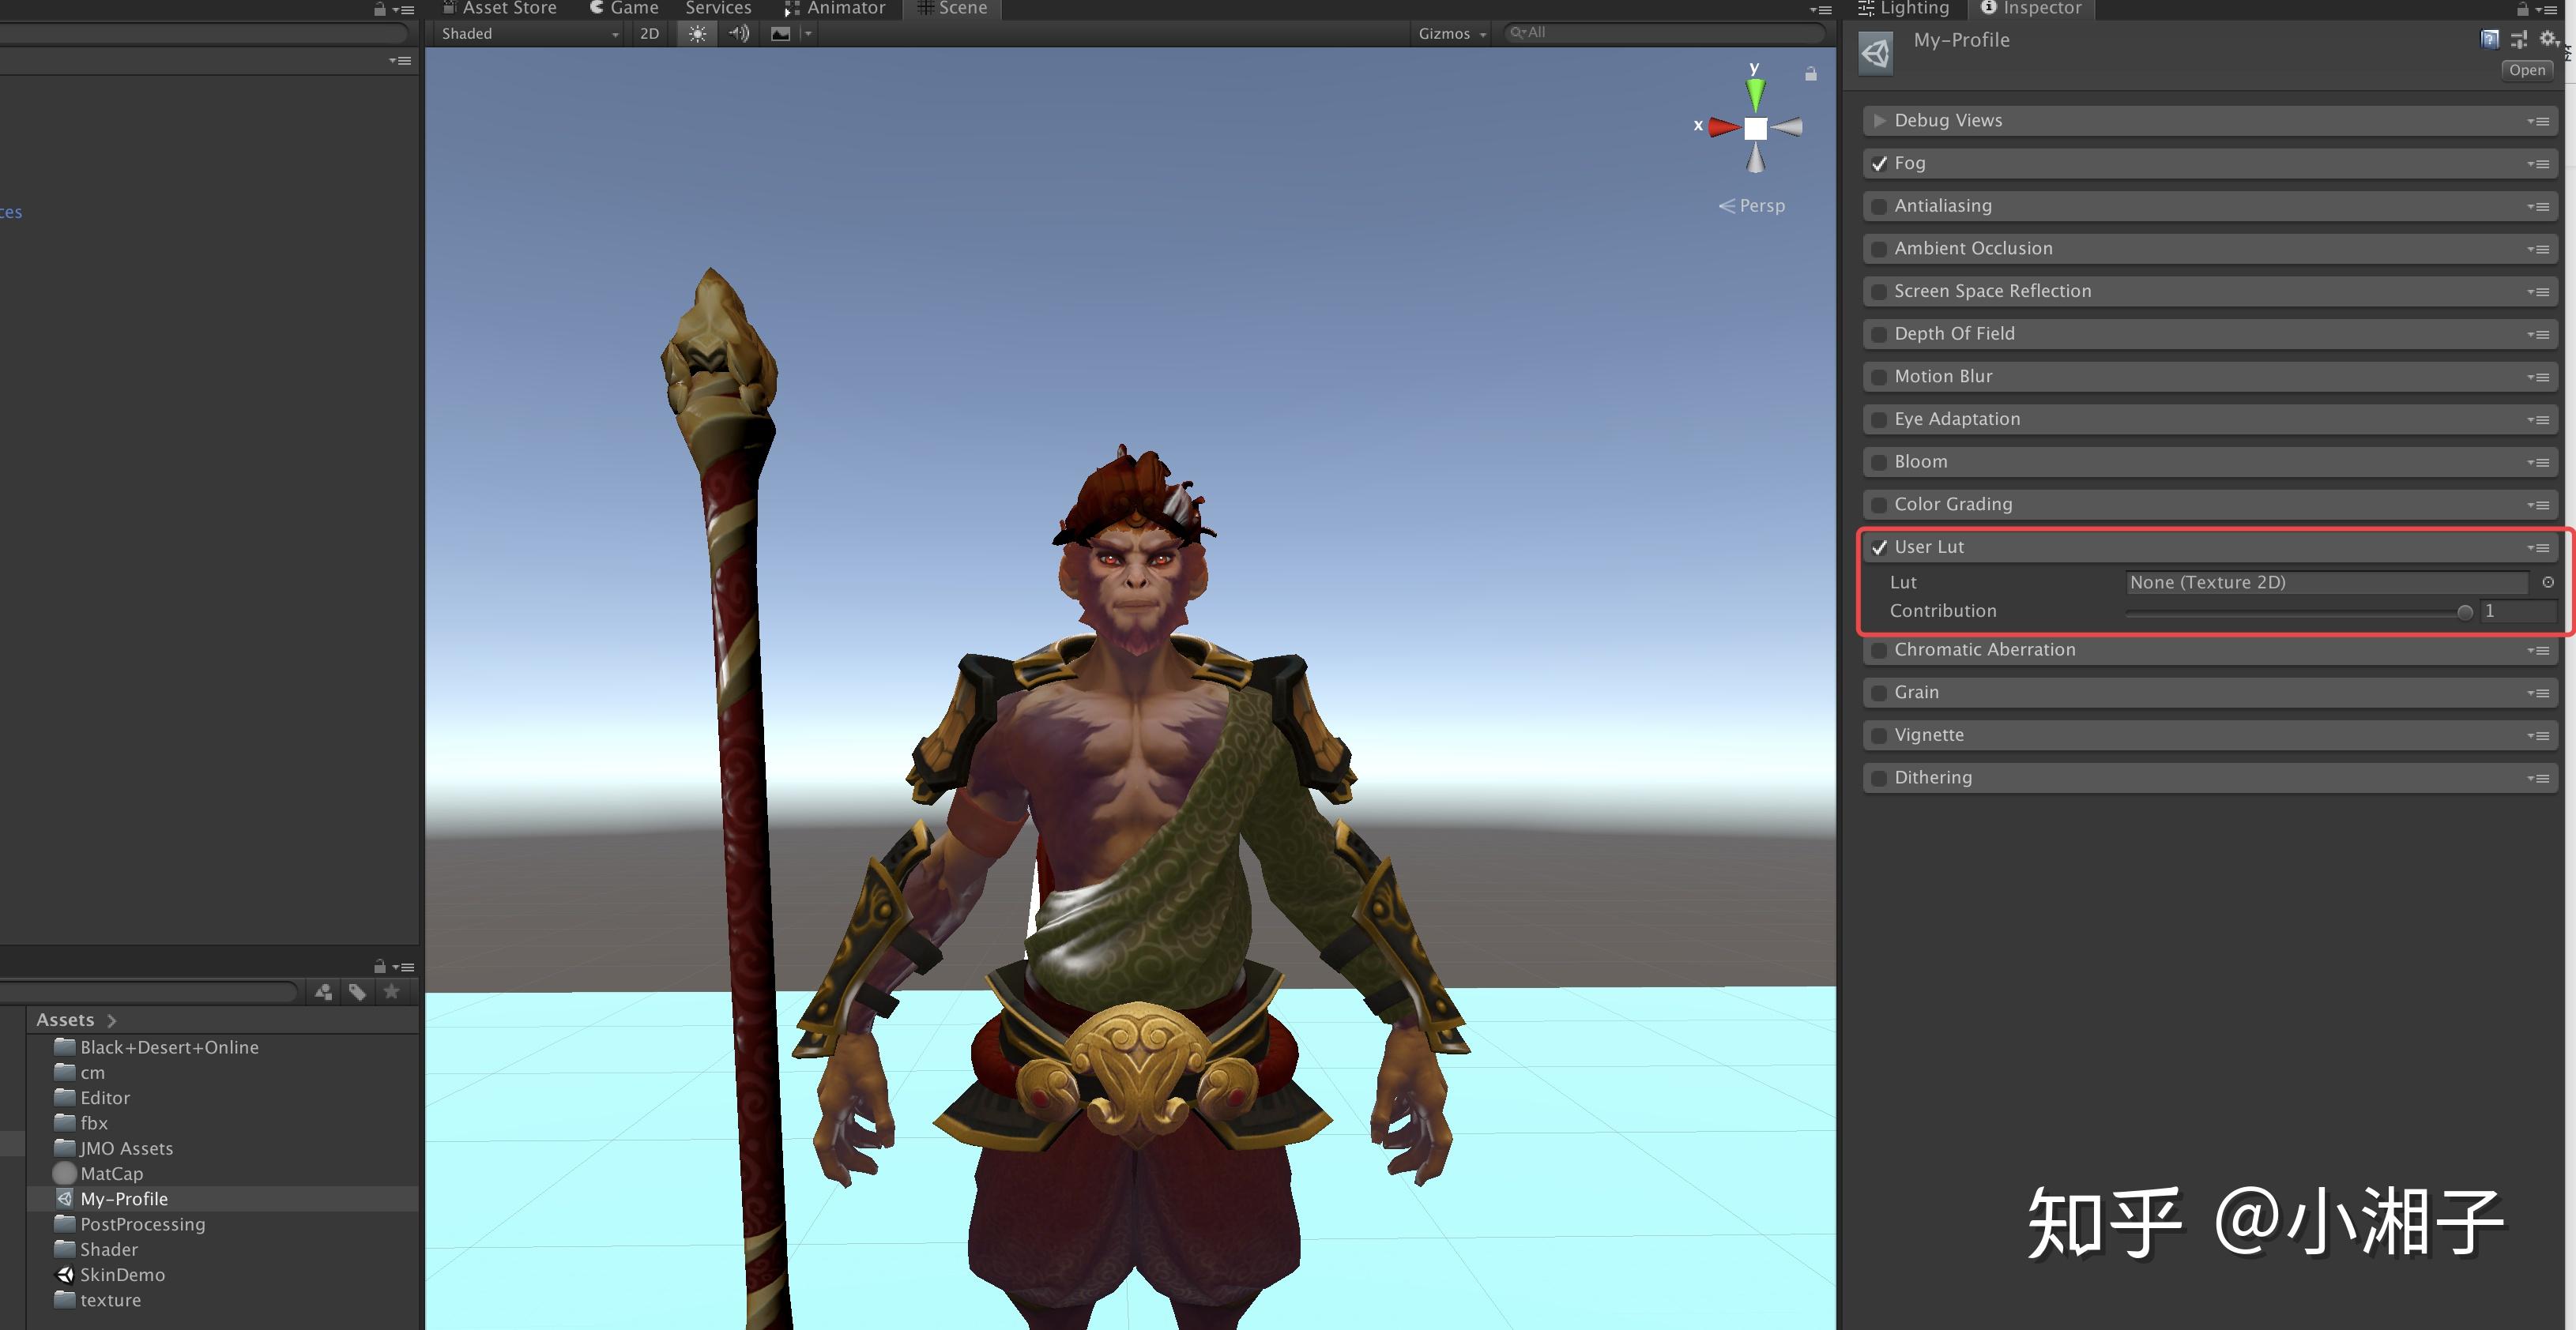Click the Lut texture object picker circle

[x=2546, y=583]
